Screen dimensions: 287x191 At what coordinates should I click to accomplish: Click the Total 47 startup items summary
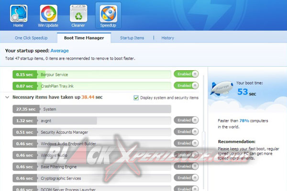coord(70,58)
